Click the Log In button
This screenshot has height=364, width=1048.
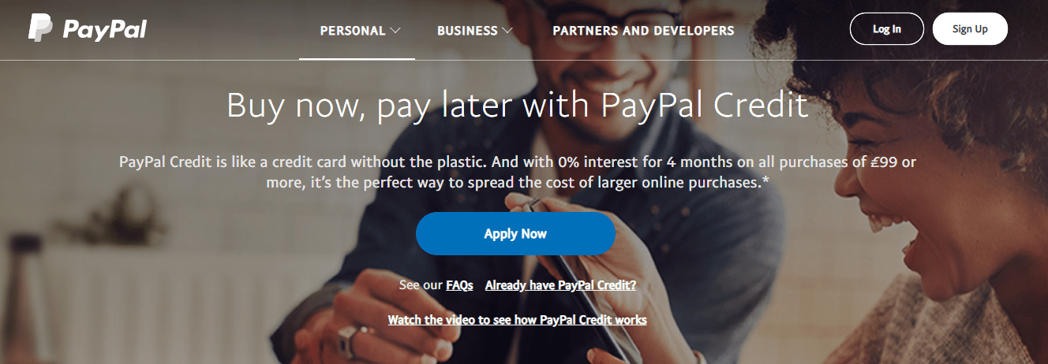click(887, 29)
